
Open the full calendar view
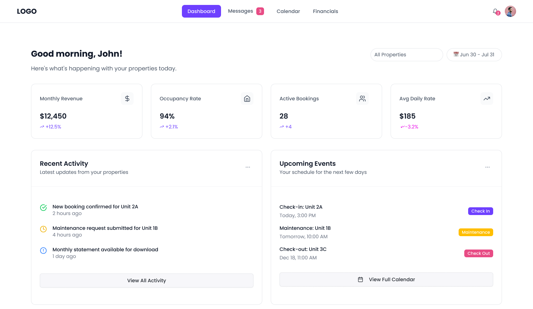386,279
